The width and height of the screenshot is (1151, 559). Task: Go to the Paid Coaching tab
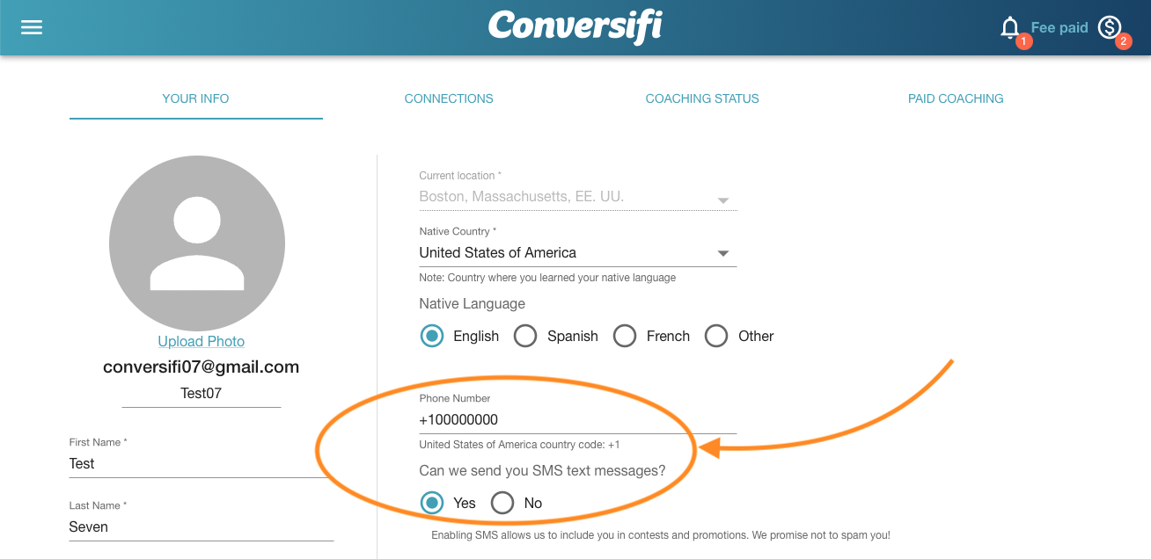coord(956,98)
